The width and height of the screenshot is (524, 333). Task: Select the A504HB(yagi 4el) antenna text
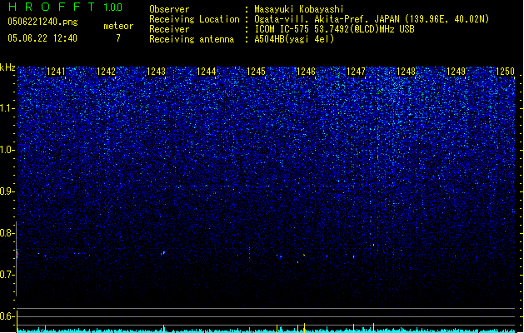[x=294, y=39]
